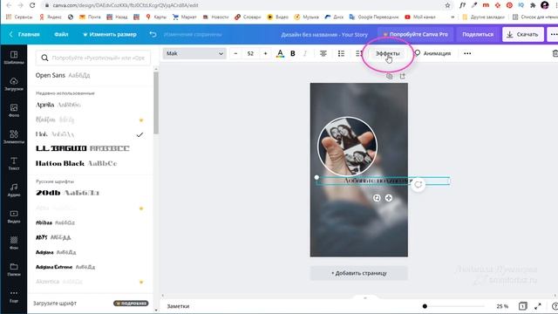
Task: Increase font size with plus button
Action: (265, 53)
